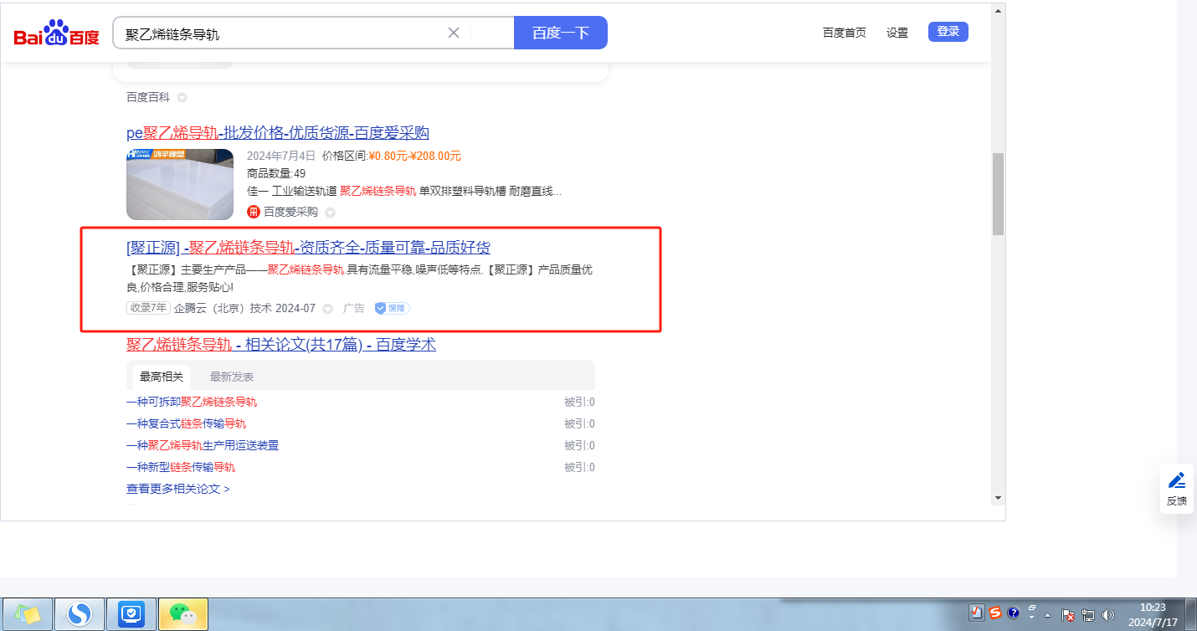Open WeChat from the taskbar
Screen dimensions: 1197x631
[183, 614]
